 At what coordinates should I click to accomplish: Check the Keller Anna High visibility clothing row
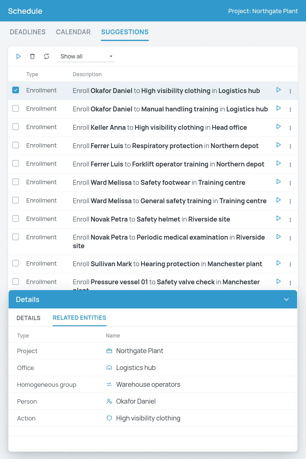click(16, 127)
